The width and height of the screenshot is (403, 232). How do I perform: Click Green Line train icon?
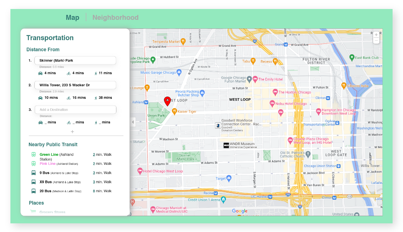tap(33, 154)
